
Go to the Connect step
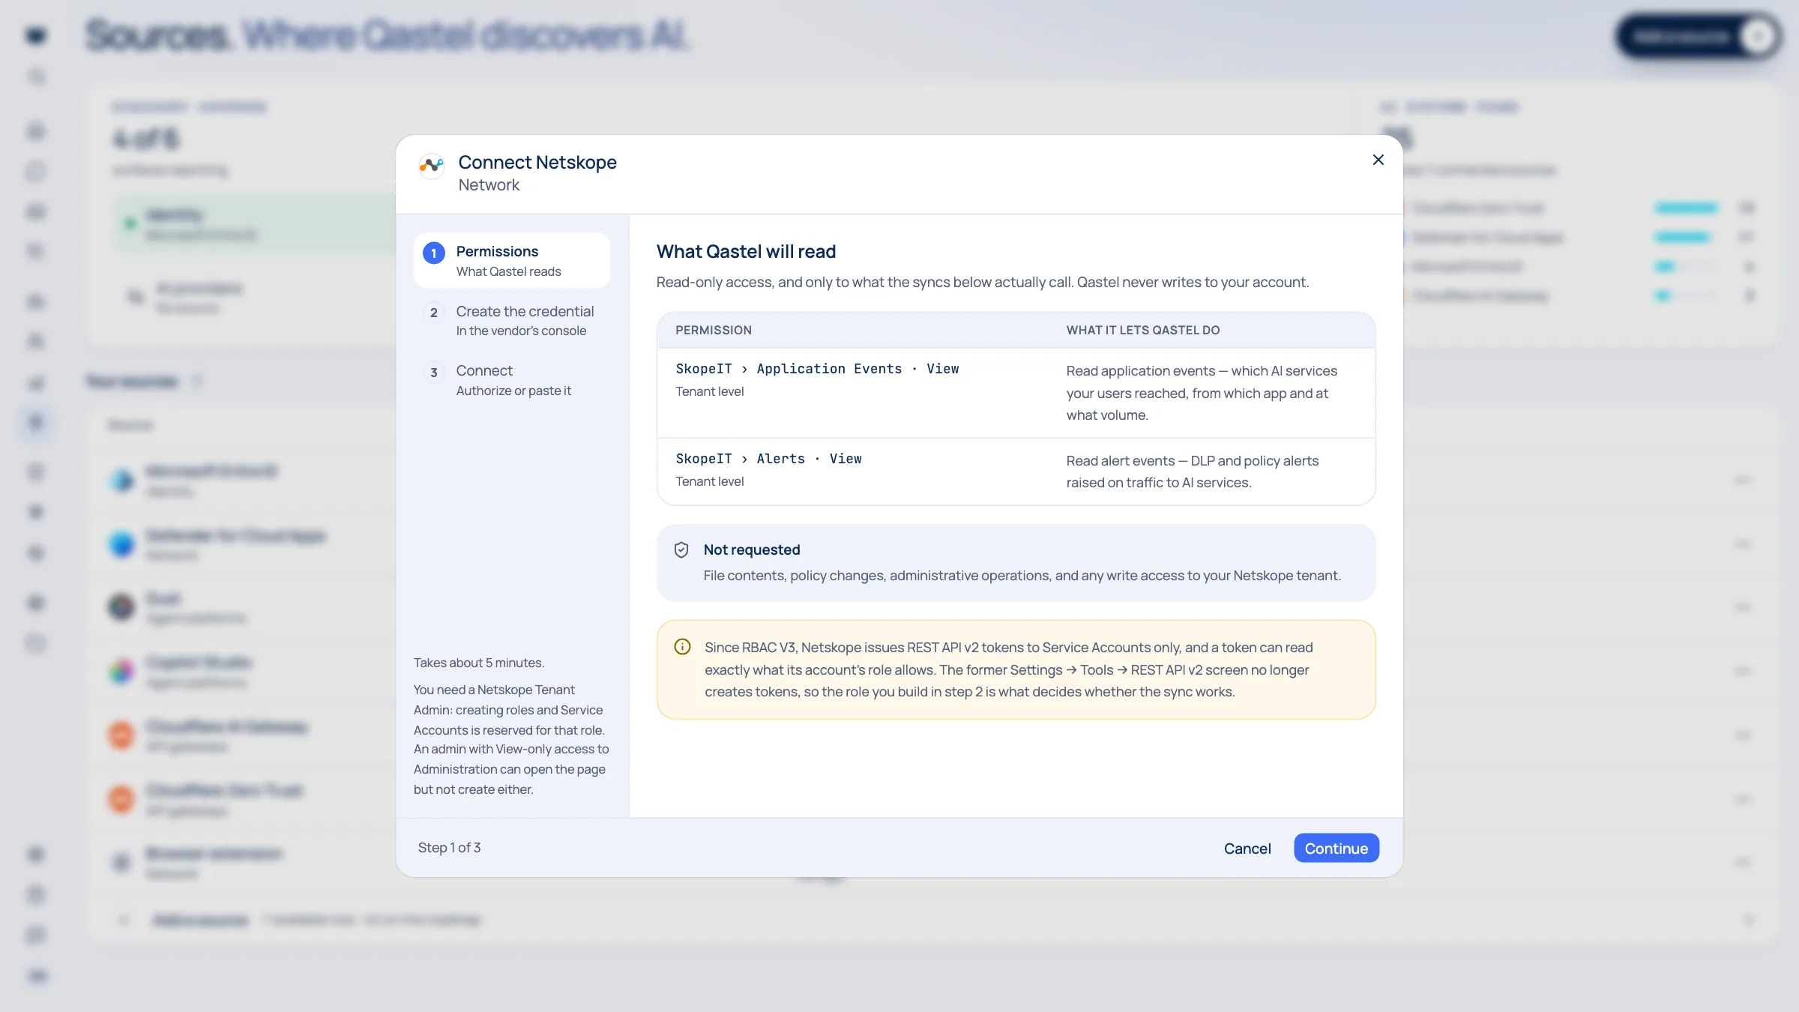pos(512,380)
